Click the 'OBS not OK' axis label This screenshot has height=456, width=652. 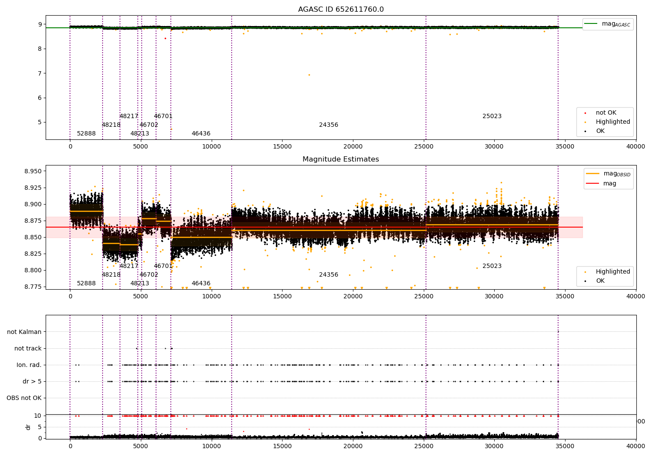pyautogui.click(x=24, y=398)
